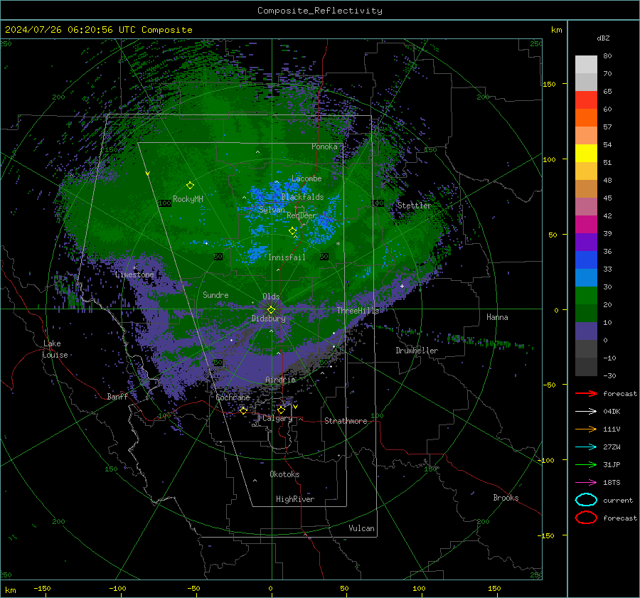Click the Calgary city label
Image resolution: width=640 pixels, height=598 pixels.
pos(277,418)
